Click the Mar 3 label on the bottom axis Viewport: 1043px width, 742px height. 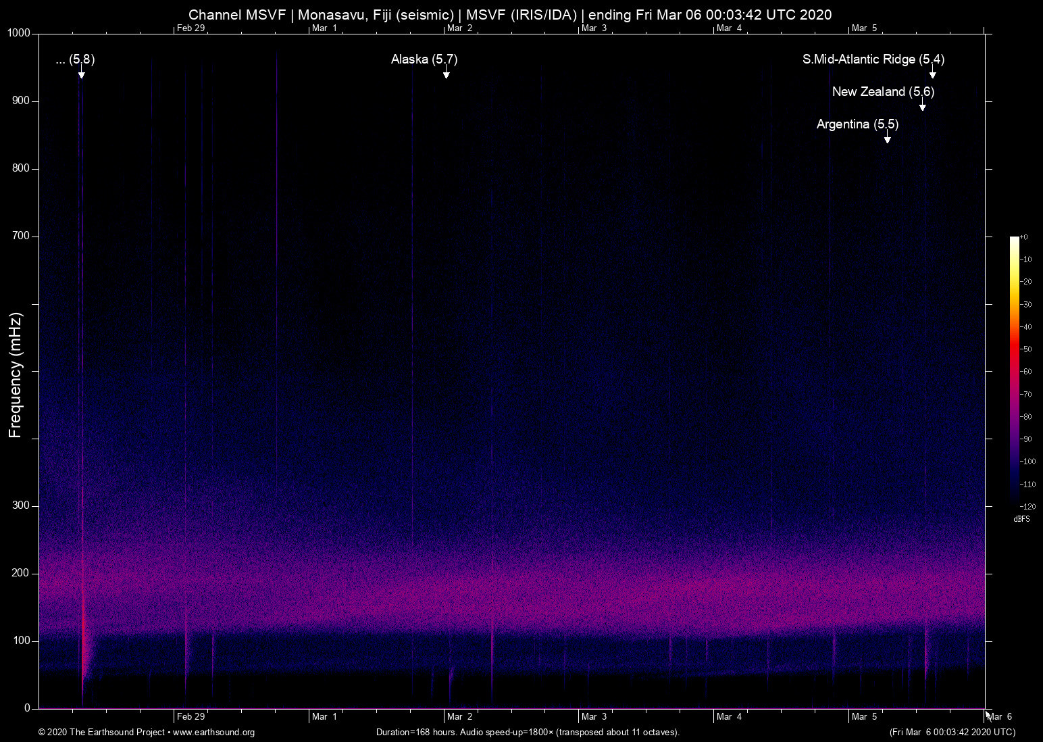(594, 716)
